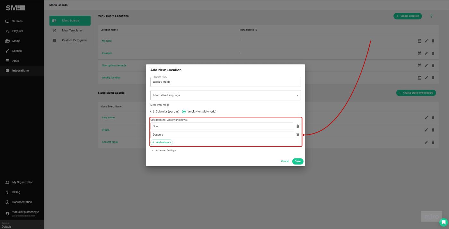Click the SM logo
The width and height of the screenshot is (449, 229).
click(15, 8)
